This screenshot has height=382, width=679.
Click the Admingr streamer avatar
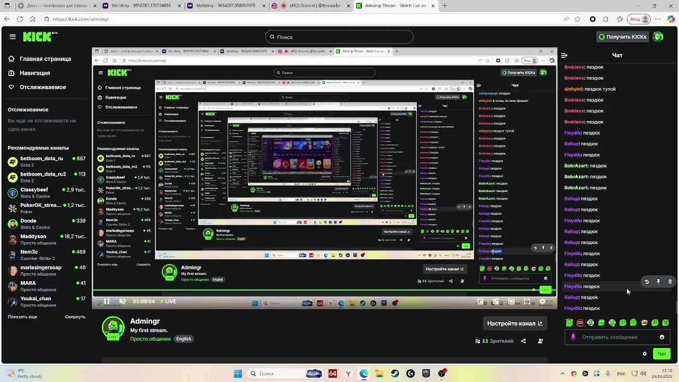tap(113, 328)
